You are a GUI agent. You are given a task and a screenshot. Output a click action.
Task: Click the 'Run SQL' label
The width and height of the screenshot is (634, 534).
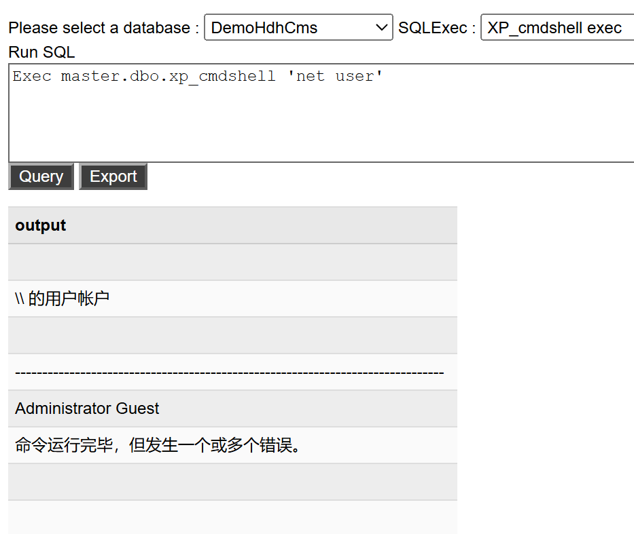(42, 52)
